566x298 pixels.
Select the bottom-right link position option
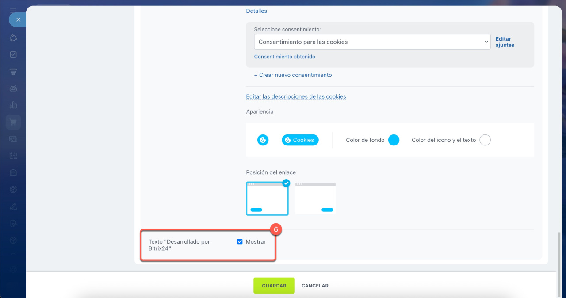point(315,199)
